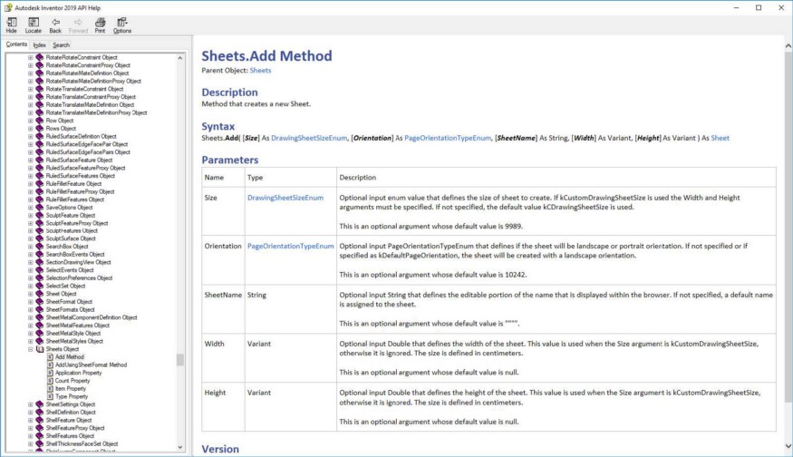793x457 pixels.
Task: Select the SheetMetalFeatures Object tree item
Action: (77, 326)
